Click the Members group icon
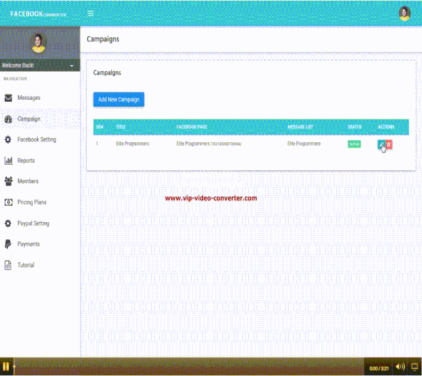Image resolution: width=422 pixels, height=376 pixels. [8, 181]
